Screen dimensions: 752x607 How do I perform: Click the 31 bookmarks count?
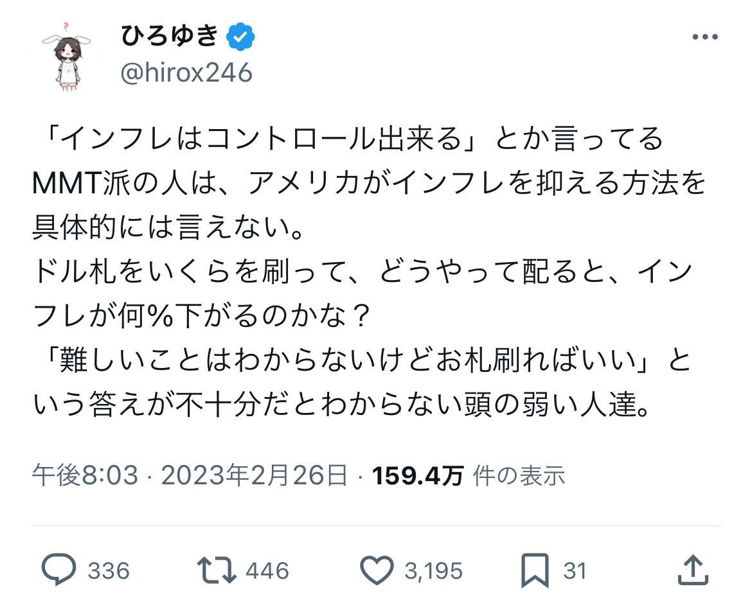click(575, 570)
